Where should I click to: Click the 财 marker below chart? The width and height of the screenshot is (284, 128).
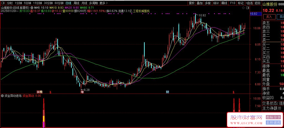click(168, 92)
